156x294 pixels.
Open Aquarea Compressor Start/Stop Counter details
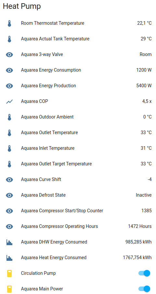click(79, 211)
